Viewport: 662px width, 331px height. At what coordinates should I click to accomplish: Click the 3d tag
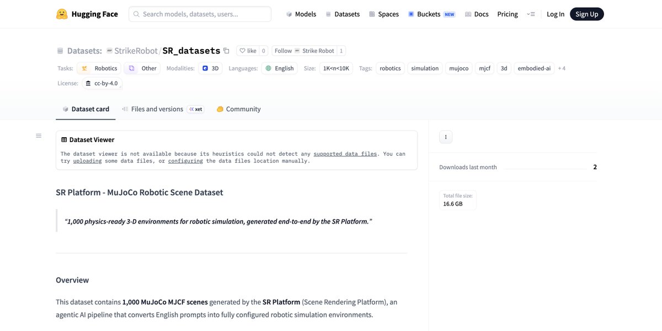[x=504, y=68]
